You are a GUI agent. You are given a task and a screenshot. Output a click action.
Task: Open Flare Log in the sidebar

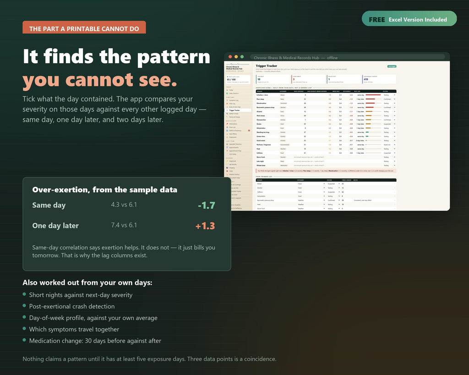pos(232,104)
